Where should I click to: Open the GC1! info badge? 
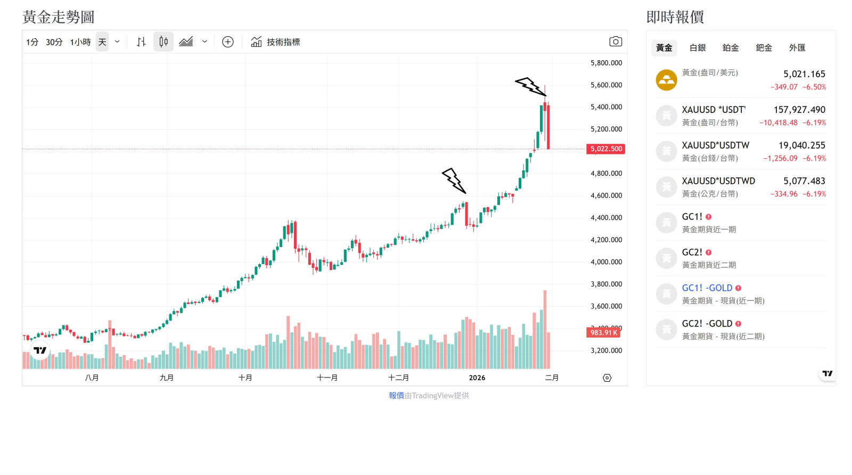tap(709, 216)
